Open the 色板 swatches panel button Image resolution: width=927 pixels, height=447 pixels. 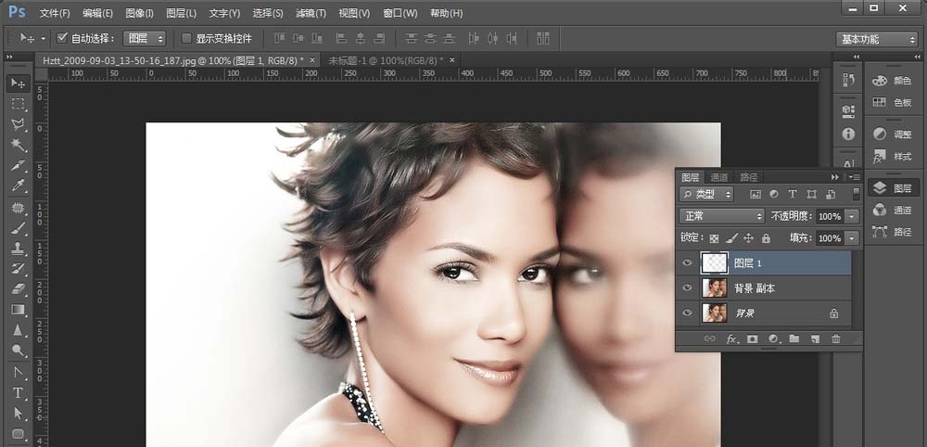892,102
